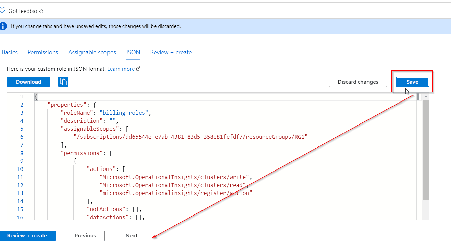Save the JSON edits
Image resolution: width=451 pixels, height=249 pixels.
412,82
